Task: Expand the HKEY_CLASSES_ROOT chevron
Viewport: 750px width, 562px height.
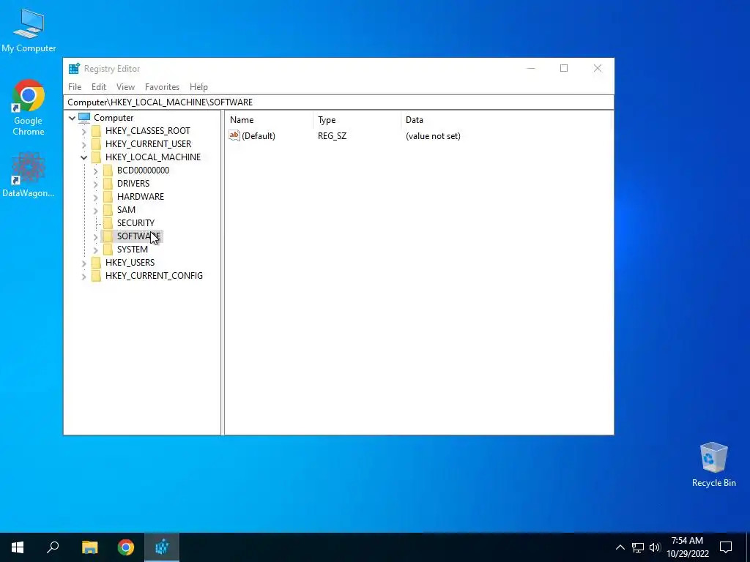Action: point(84,131)
